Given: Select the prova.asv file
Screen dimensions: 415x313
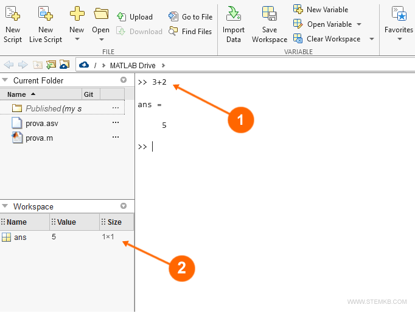Looking at the screenshot, I should click(42, 123).
